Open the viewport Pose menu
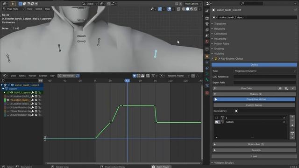The image size is (299, 168). click(47, 9)
